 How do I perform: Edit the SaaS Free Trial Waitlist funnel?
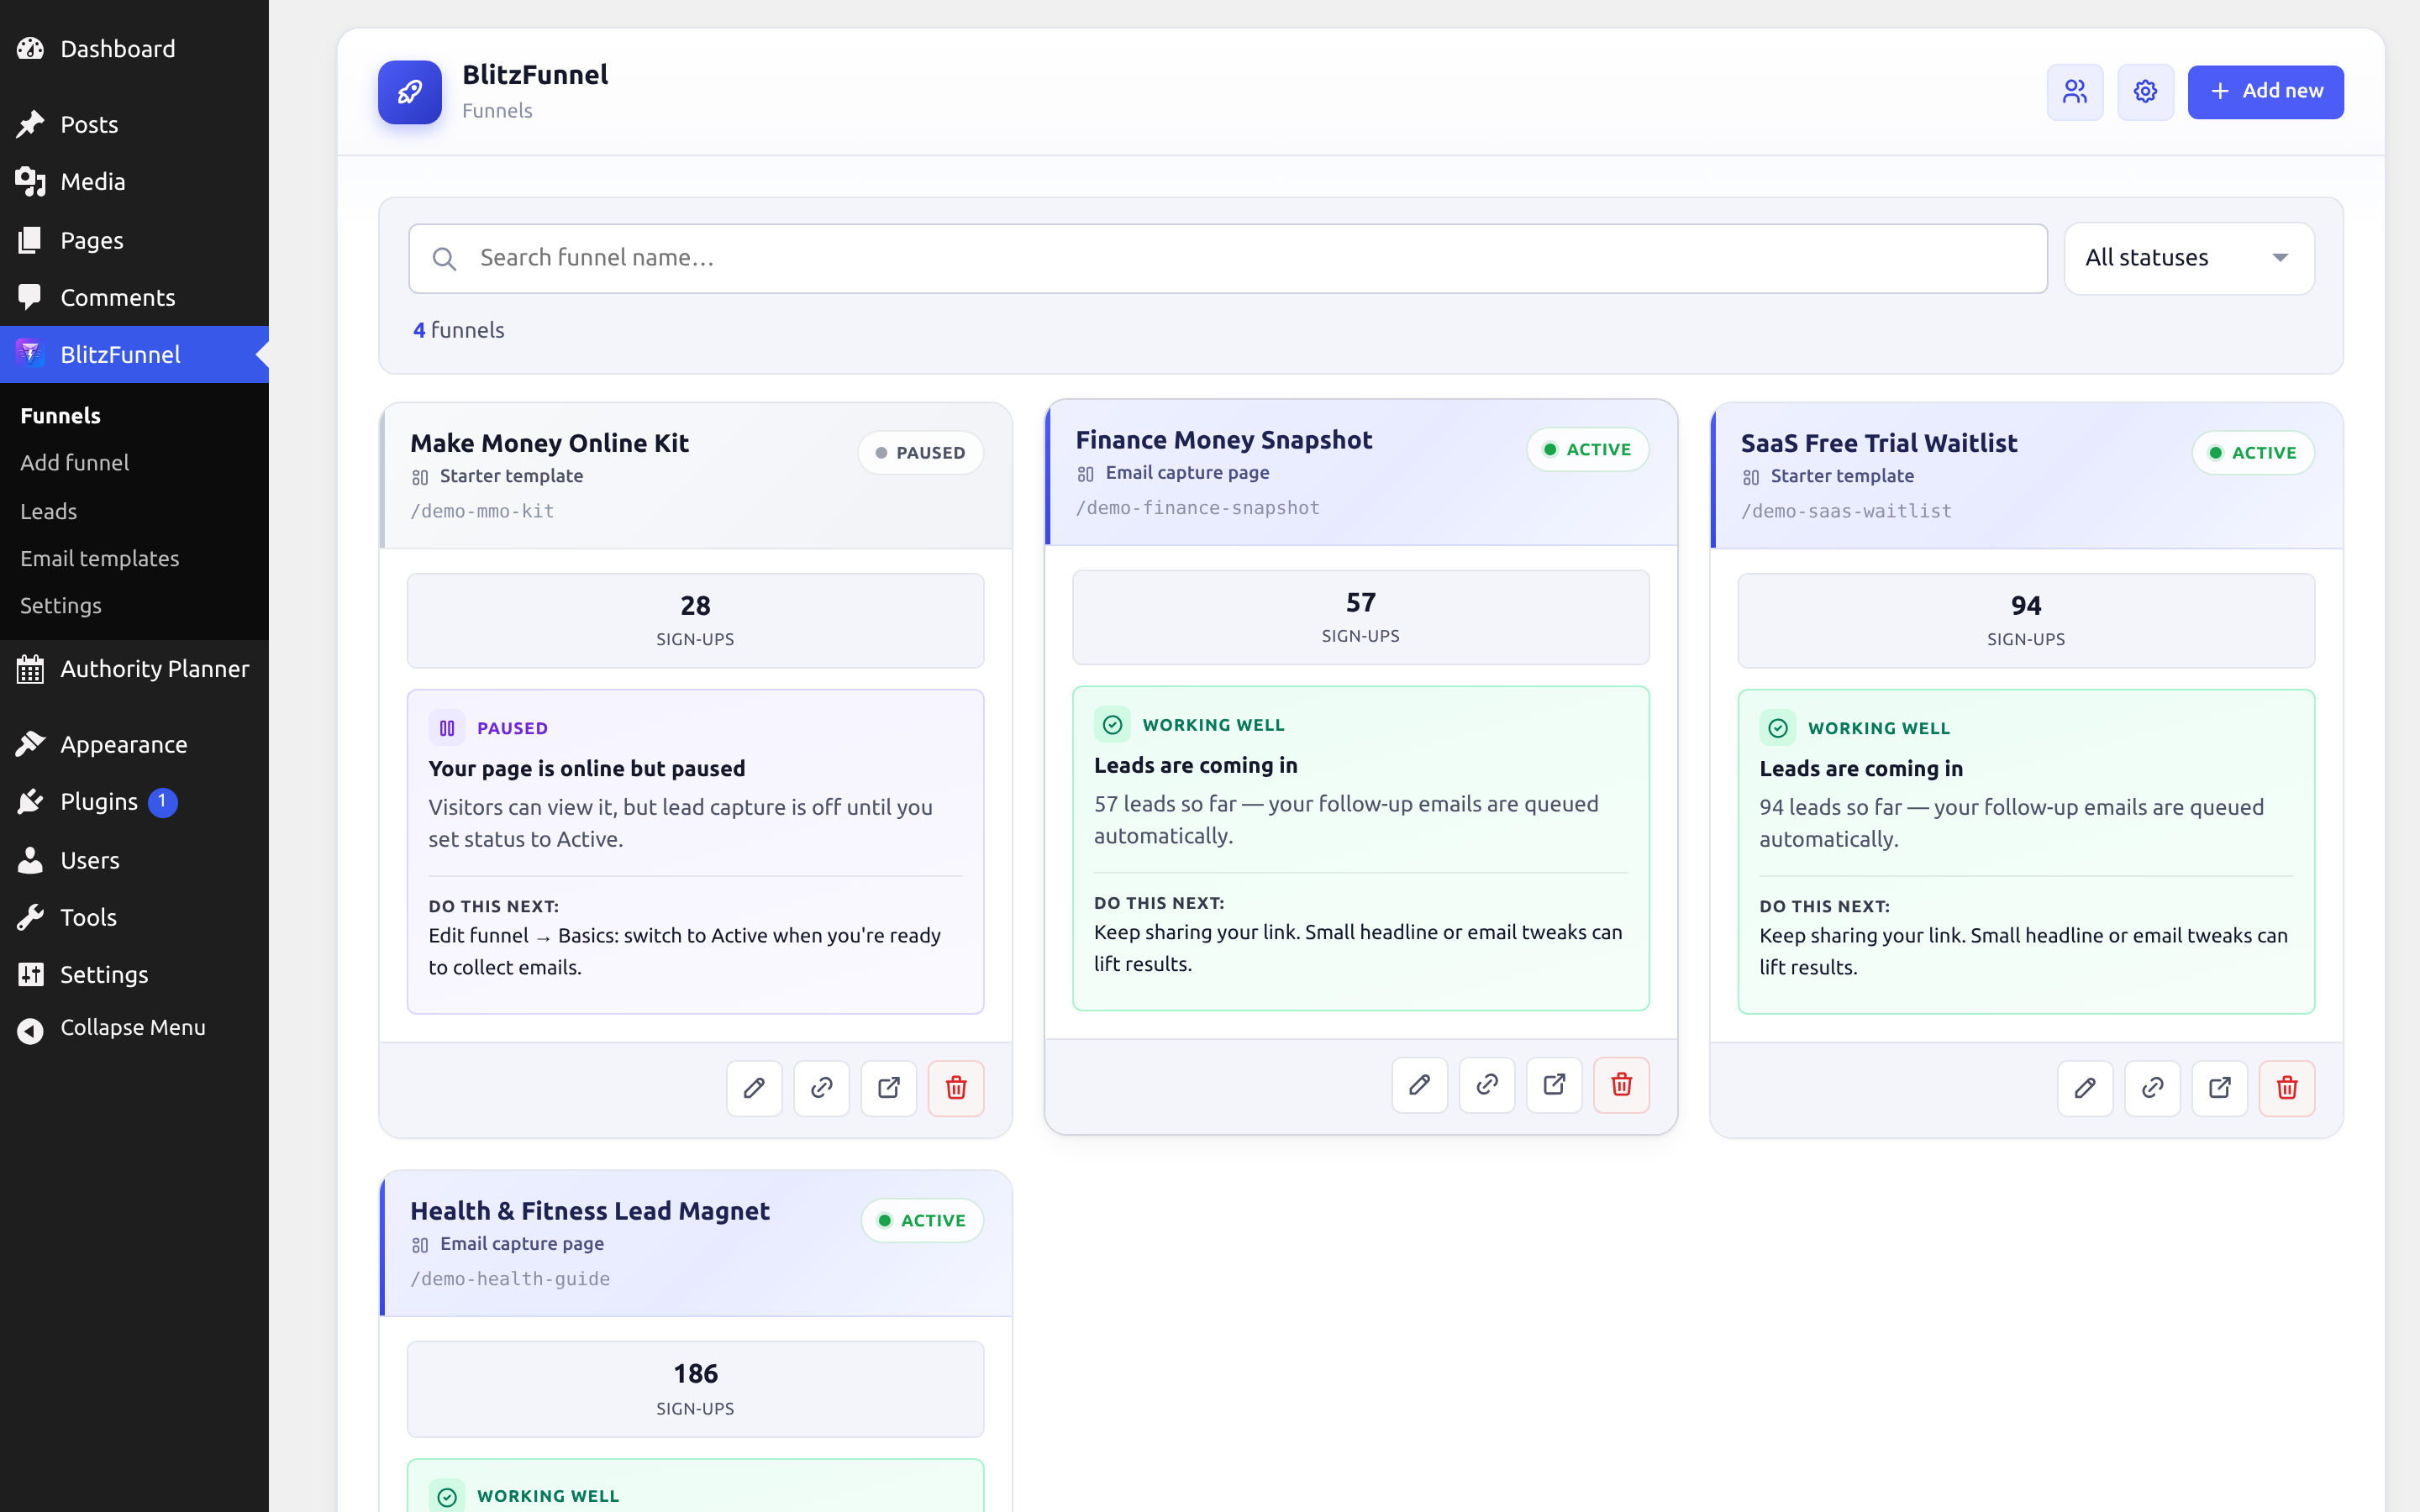2085,1088
